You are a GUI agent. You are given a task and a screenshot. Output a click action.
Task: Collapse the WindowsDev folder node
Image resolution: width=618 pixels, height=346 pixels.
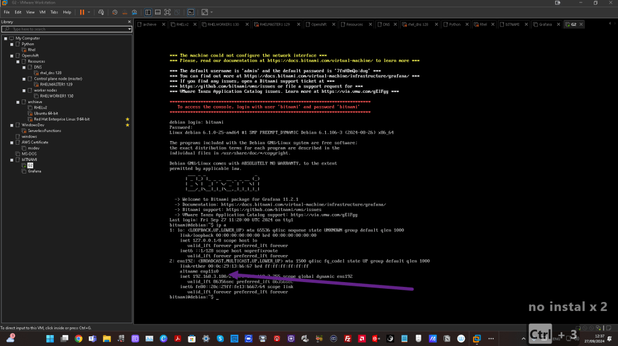12,125
